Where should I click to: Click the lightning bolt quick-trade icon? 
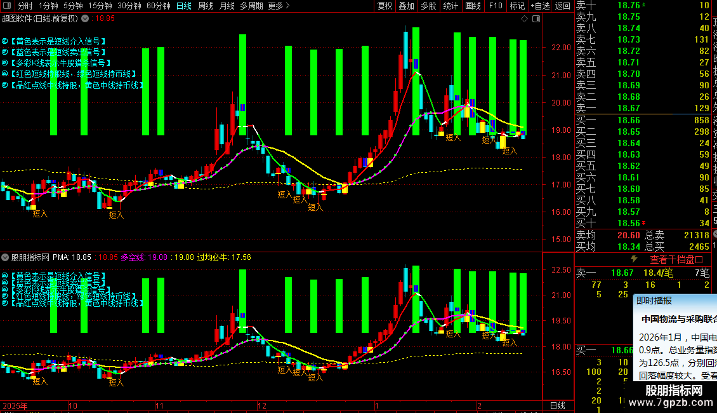(634, 259)
